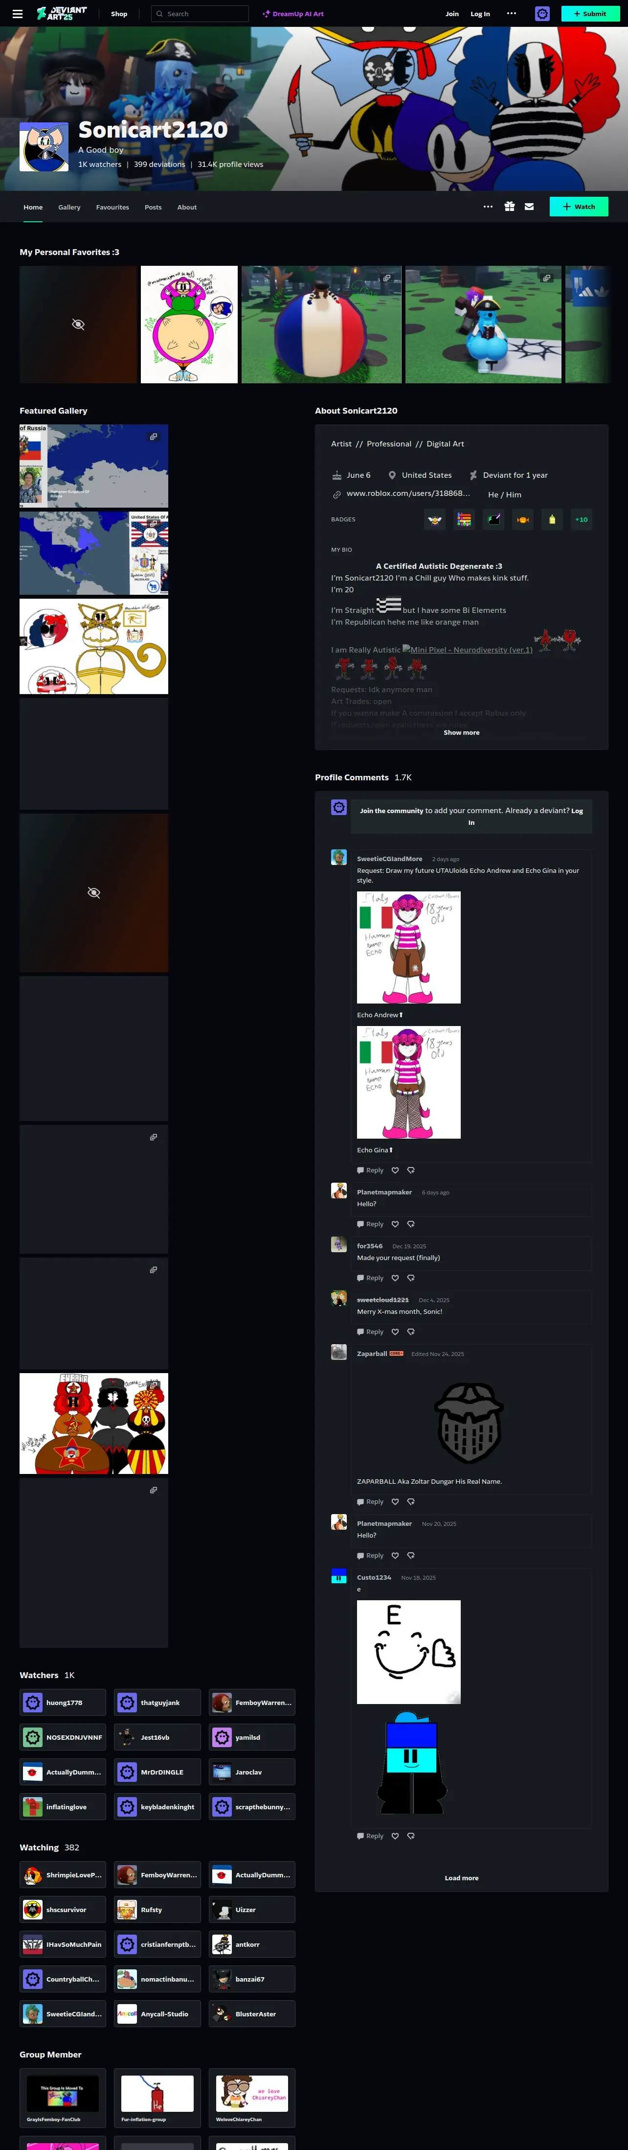Like Zaparball's comment heart icon
628x2150 pixels.
click(395, 1501)
